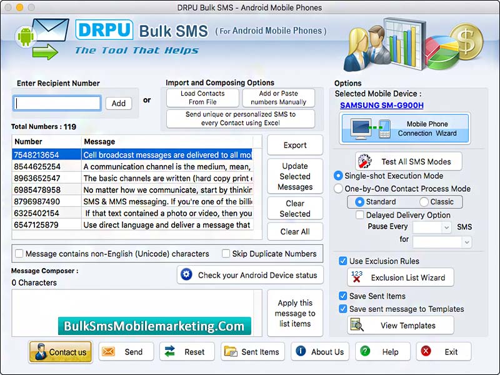Click the DRPU logo
This screenshot has height=375, width=500.
click(x=104, y=30)
